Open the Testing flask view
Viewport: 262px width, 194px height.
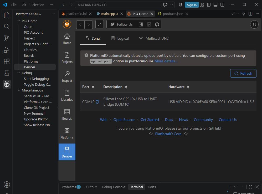[x=7, y=73]
